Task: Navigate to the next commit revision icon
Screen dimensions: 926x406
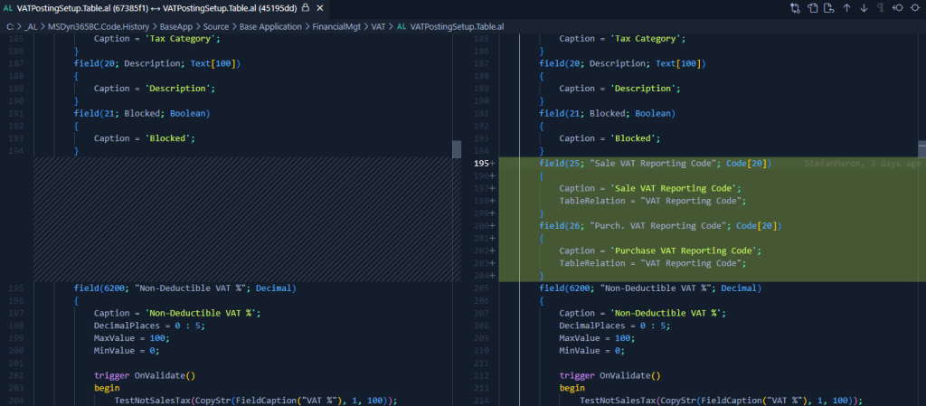Action: (914, 7)
